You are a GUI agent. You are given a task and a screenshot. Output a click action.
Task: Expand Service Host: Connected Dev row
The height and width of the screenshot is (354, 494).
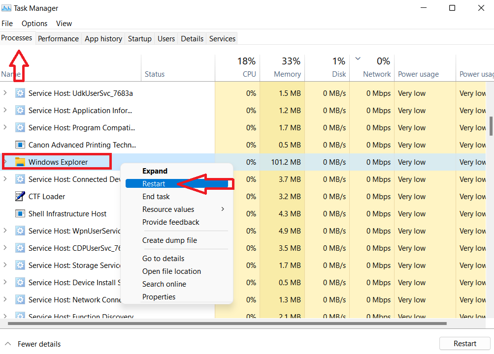tap(5, 179)
